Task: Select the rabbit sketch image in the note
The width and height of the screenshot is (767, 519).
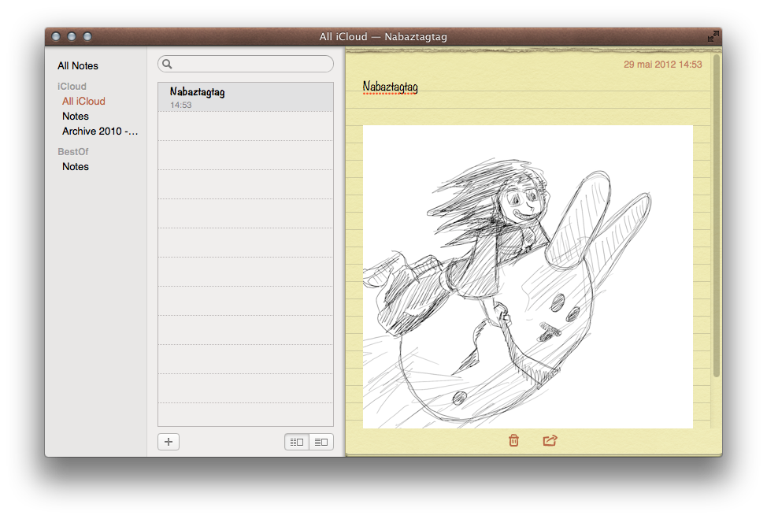Action: click(x=528, y=276)
